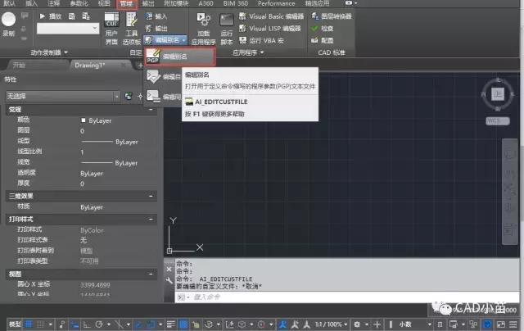
Task: Toggle snap mode in the status bar
Action: pyautogui.click(x=40, y=324)
